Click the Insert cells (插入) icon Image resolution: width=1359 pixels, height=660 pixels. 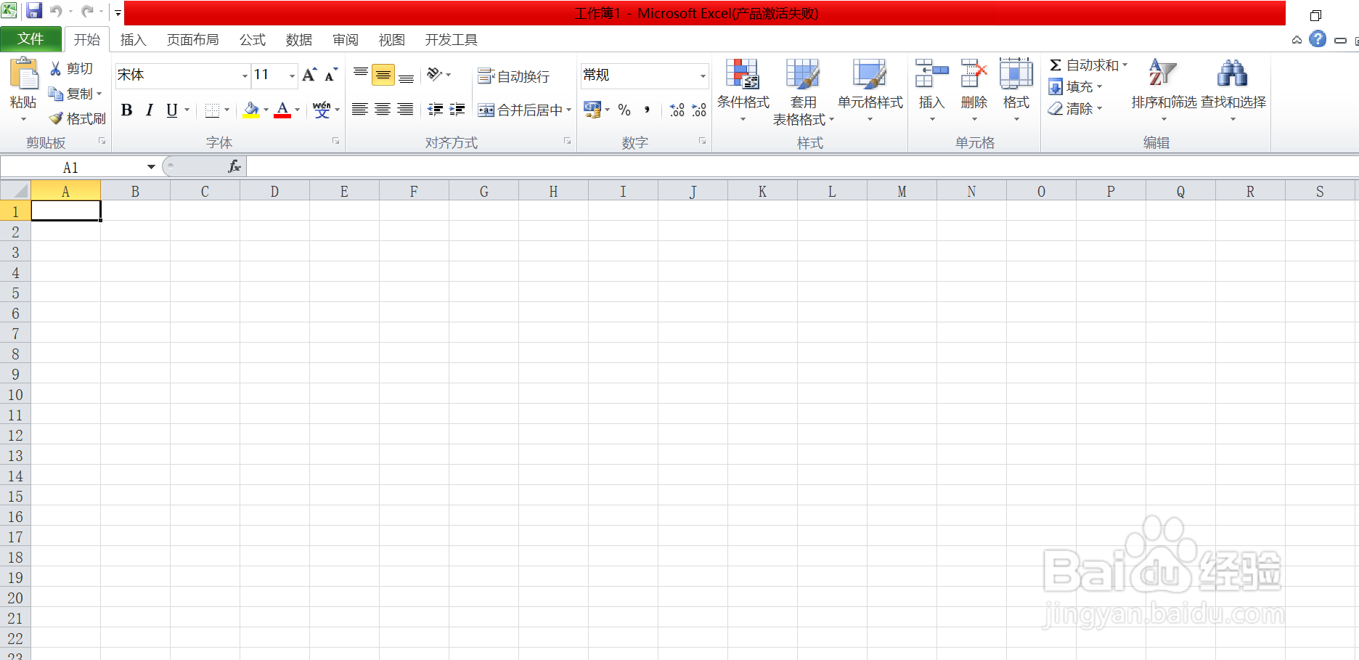tap(931, 73)
